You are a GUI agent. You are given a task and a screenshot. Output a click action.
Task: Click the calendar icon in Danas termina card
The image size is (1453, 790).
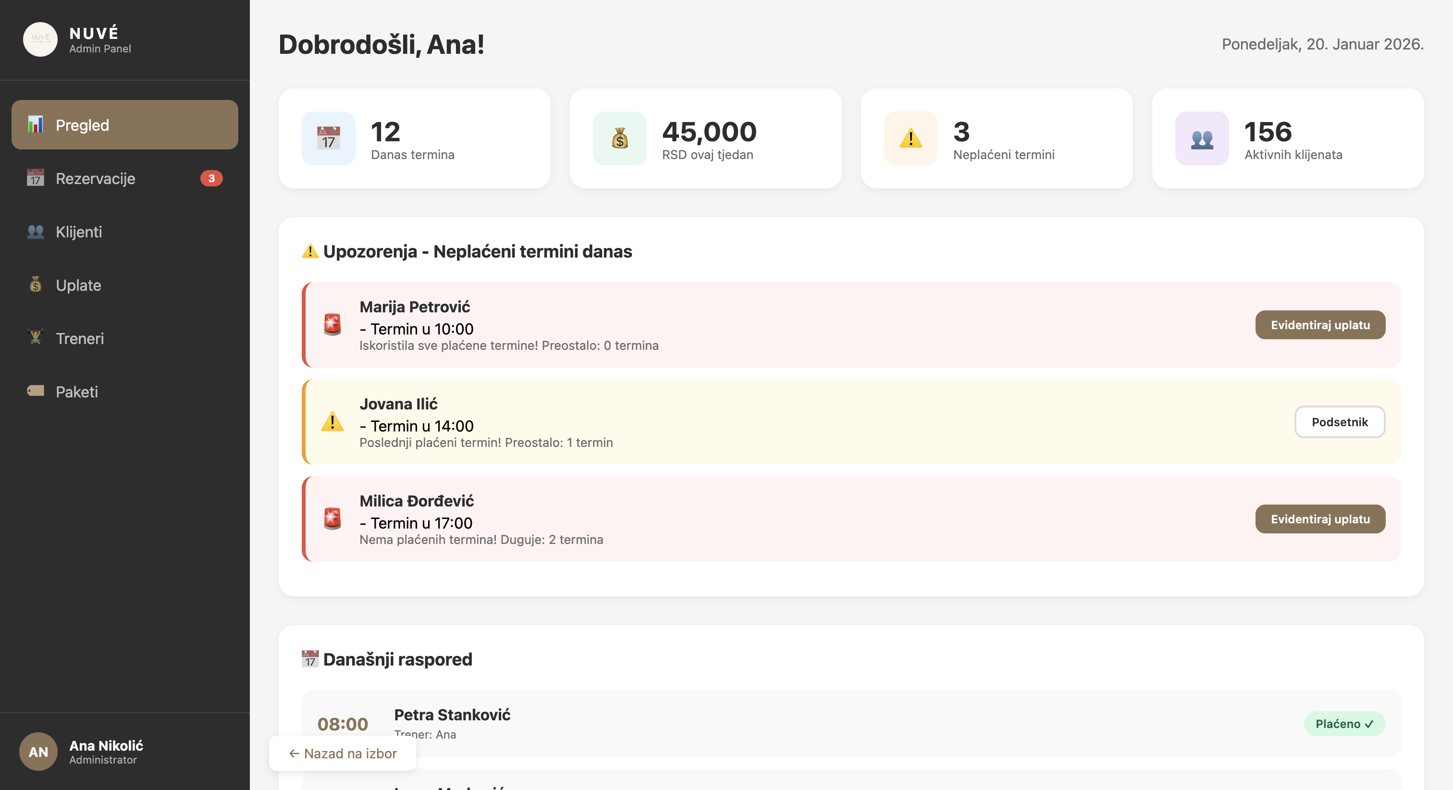click(x=328, y=138)
